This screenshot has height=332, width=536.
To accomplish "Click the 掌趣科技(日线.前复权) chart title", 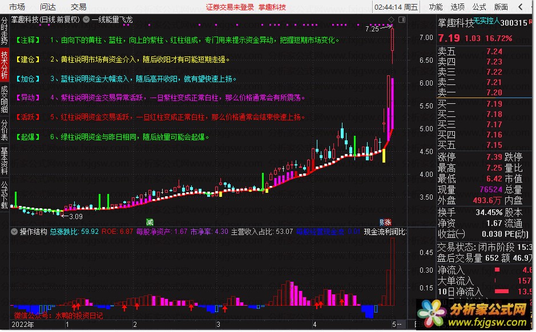I will coord(46,20).
